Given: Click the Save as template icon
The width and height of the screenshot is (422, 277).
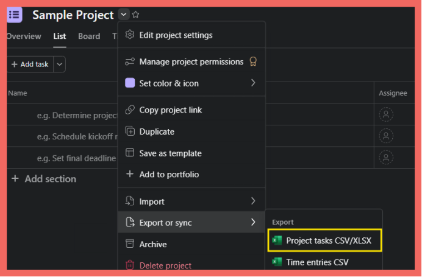Looking at the screenshot, I should pos(129,153).
